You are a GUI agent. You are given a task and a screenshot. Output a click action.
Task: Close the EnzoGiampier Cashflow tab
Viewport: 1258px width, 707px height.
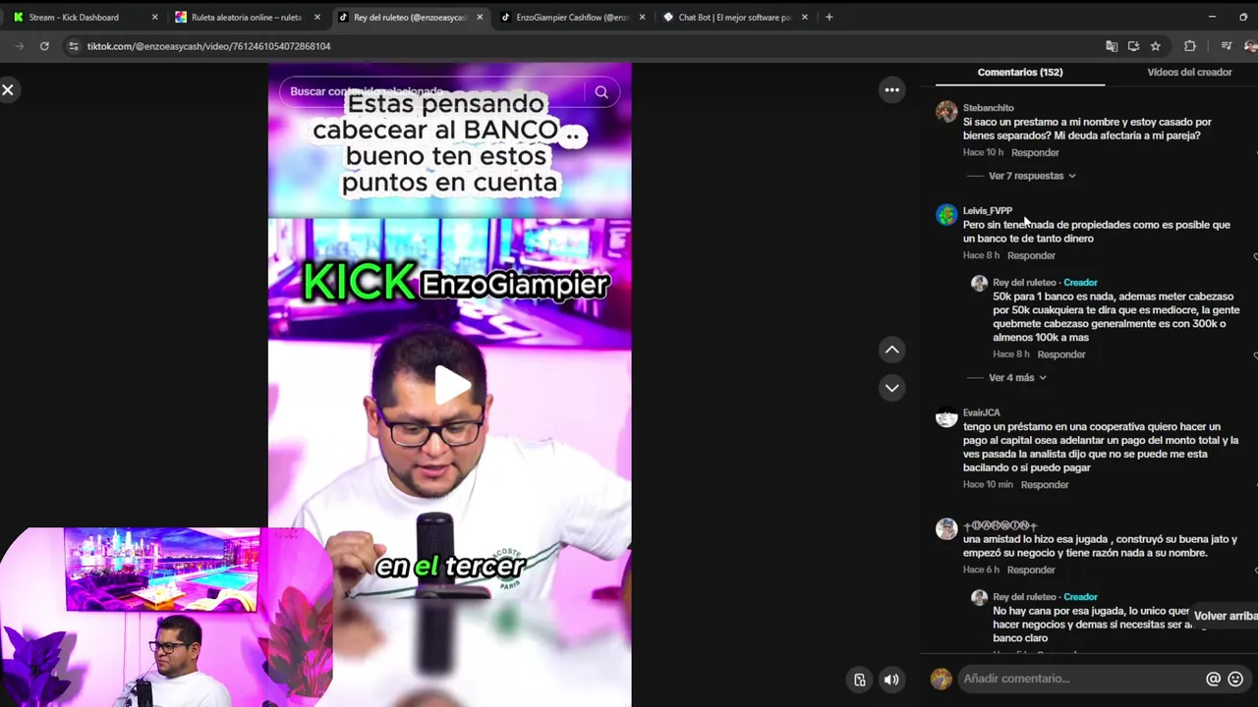coord(642,17)
